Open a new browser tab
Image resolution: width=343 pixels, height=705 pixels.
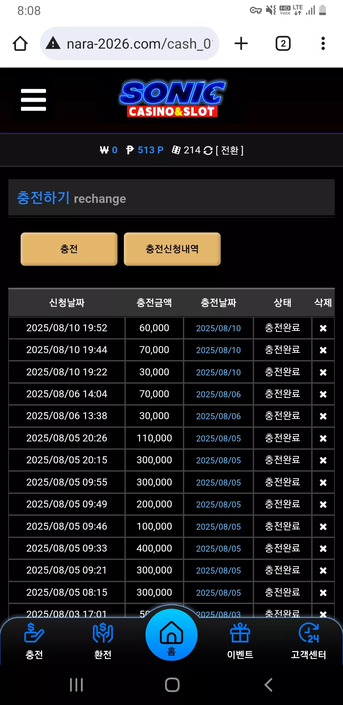click(241, 44)
